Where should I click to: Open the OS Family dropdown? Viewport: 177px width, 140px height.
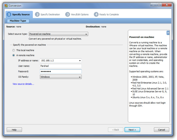click(x=61, y=77)
